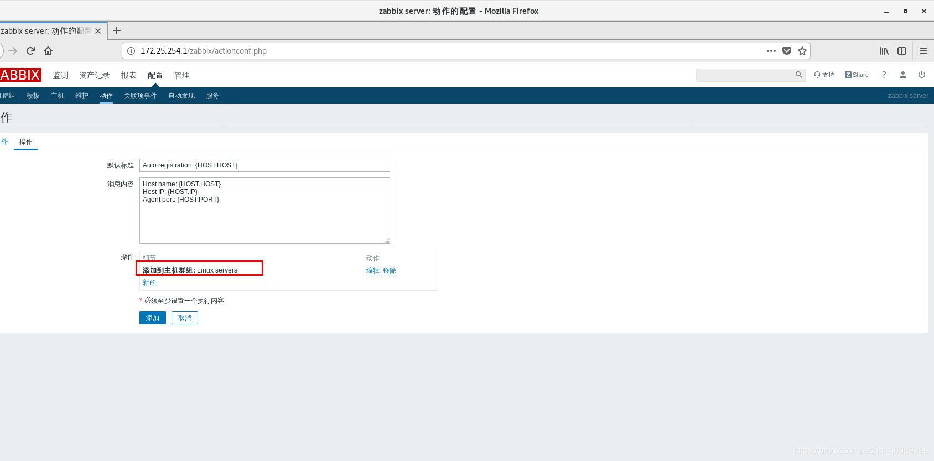Bookmark this page with star icon
Image resolution: width=934 pixels, height=461 pixels.
pos(802,51)
